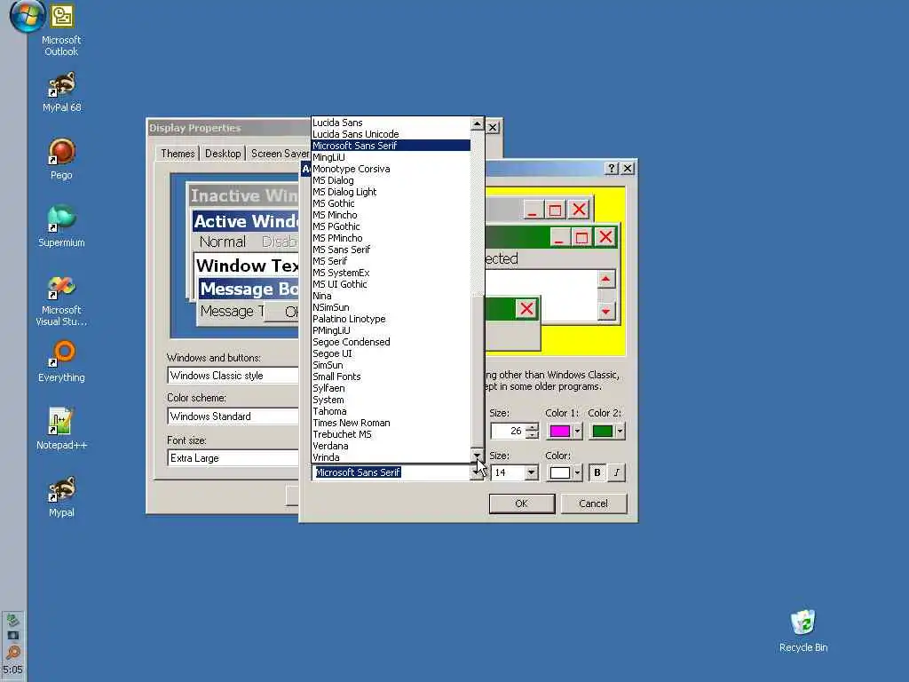The image size is (909, 682).
Task: Collapse the font name combo box
Action: pyautogui.click(x=477, y=472)
